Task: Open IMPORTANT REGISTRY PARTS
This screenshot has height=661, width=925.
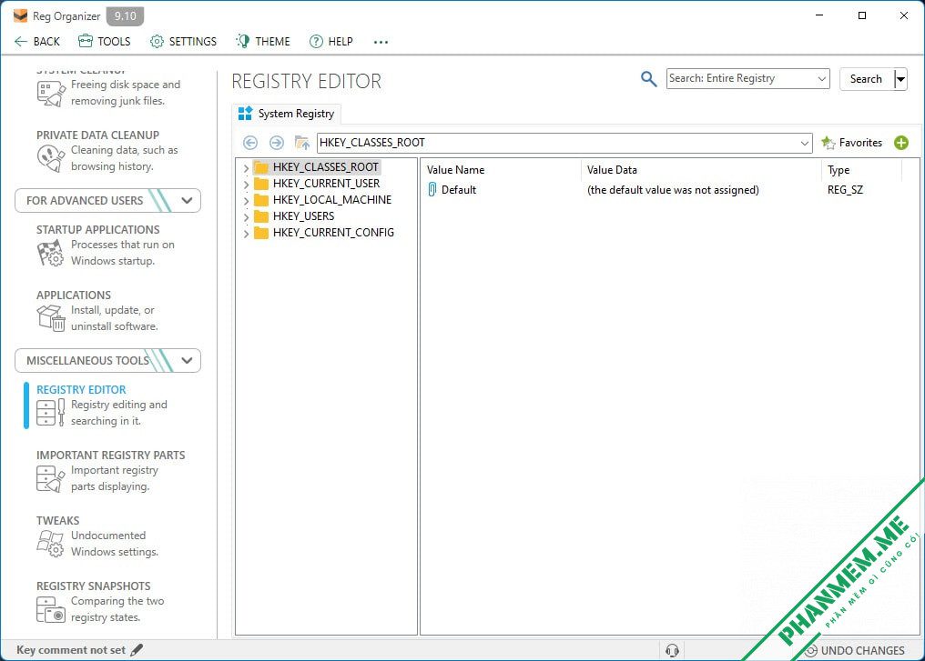Action: pos(111,455)
